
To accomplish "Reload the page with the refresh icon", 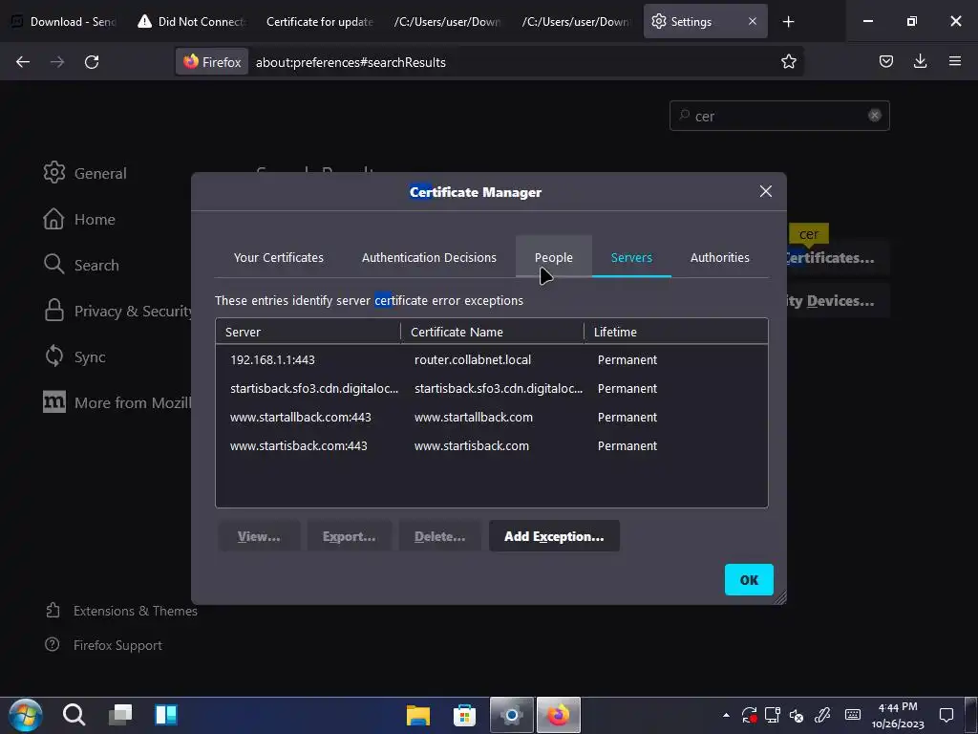I will 92,62.
